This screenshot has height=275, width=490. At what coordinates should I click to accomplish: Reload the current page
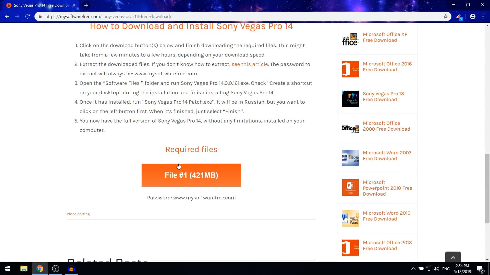28,16
